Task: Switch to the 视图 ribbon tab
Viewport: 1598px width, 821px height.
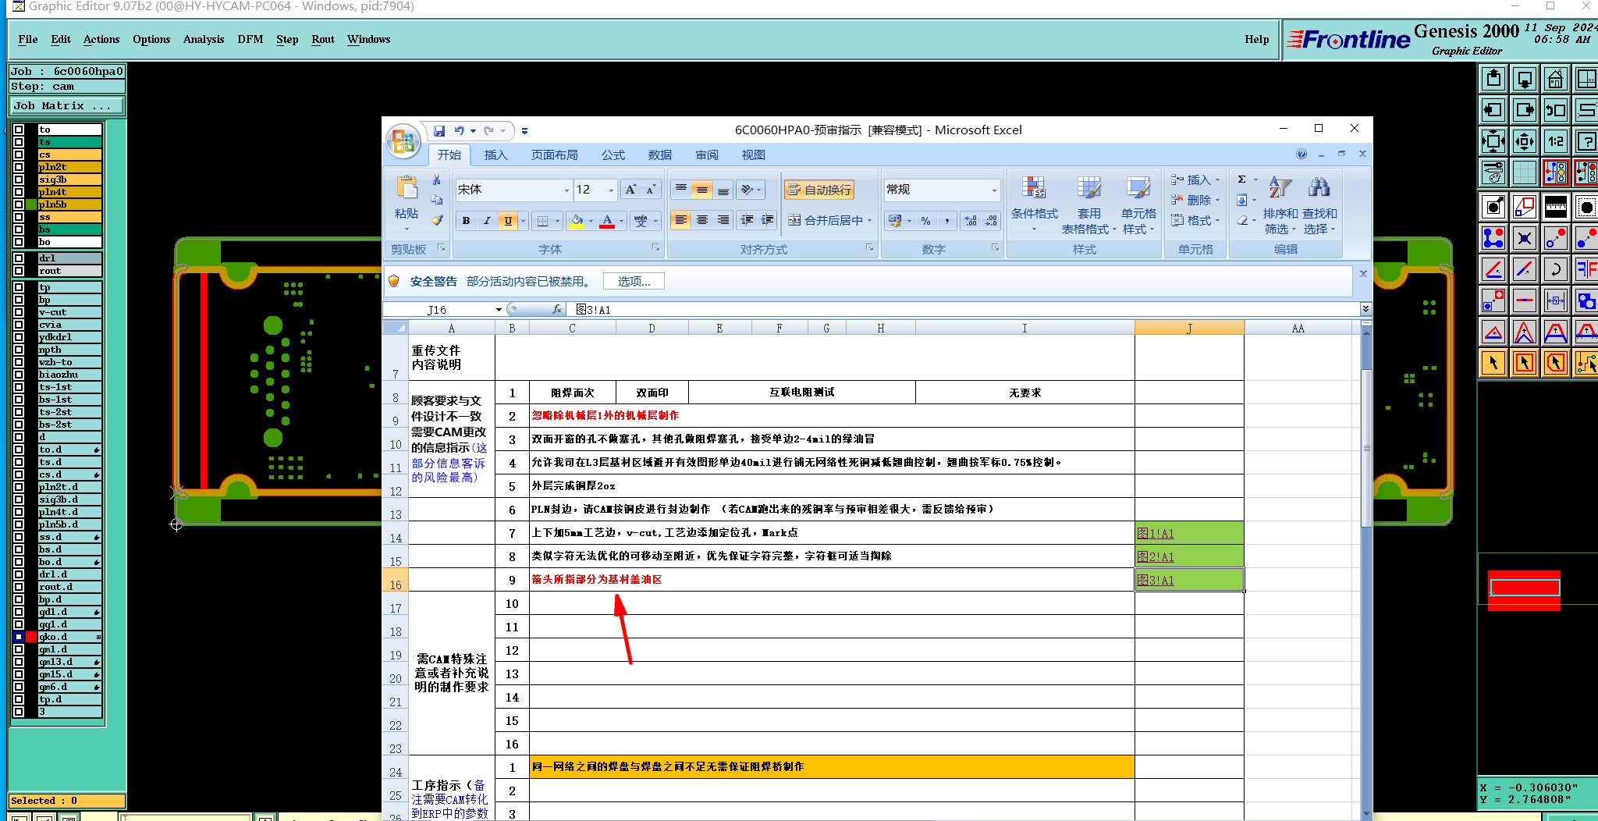Action: pyautogui.click(x=754, y=155)
